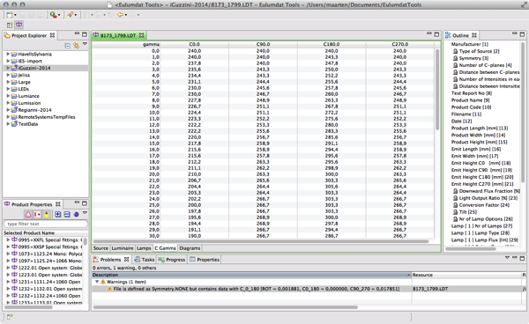The width and height of the screenshot is (529, 324).
Task: Switch to the Source editor tab
Action: (x=101, y=248)
